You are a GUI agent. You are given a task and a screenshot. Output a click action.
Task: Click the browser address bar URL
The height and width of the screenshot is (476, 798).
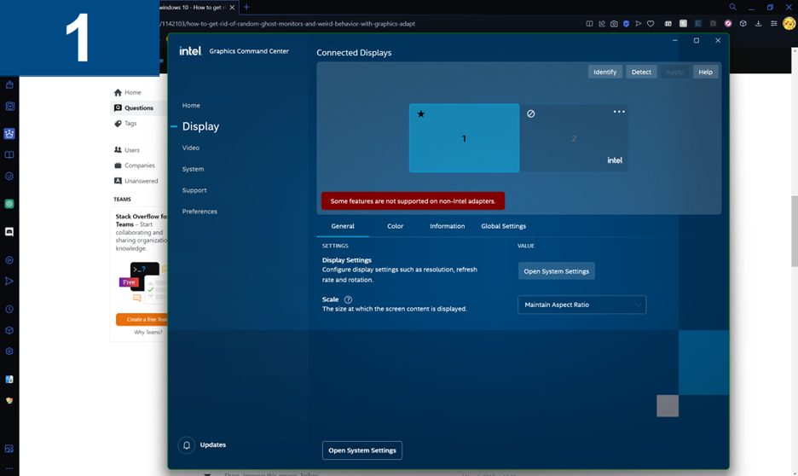[288, 24]
